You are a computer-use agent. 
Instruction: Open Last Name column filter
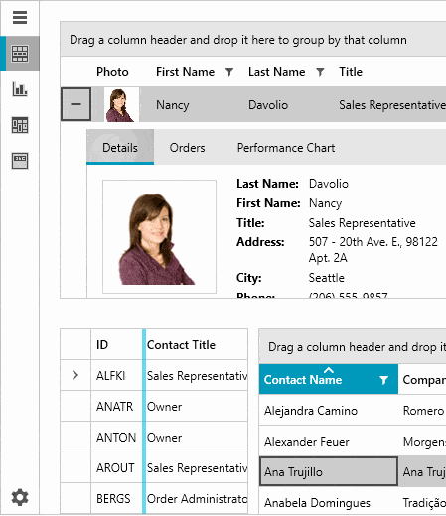click(320, 72)
